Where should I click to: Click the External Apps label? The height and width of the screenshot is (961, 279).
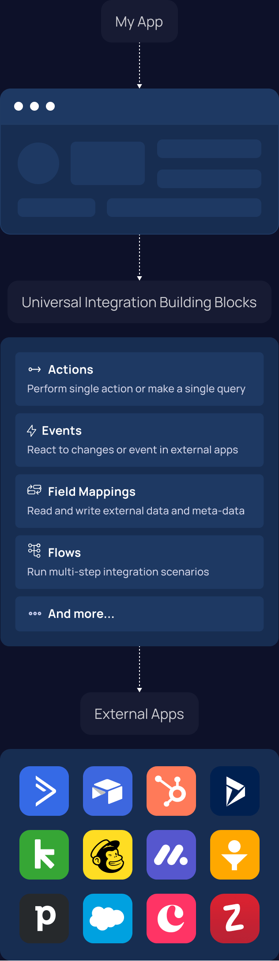point(139,714)
